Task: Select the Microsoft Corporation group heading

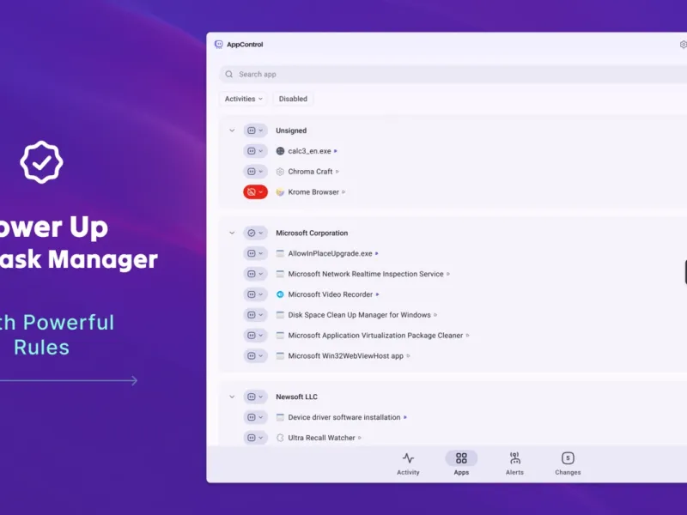Action: 312,233
